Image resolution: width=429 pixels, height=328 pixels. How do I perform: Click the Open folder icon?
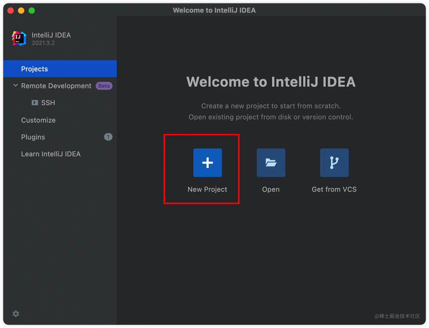pos(271,163)
